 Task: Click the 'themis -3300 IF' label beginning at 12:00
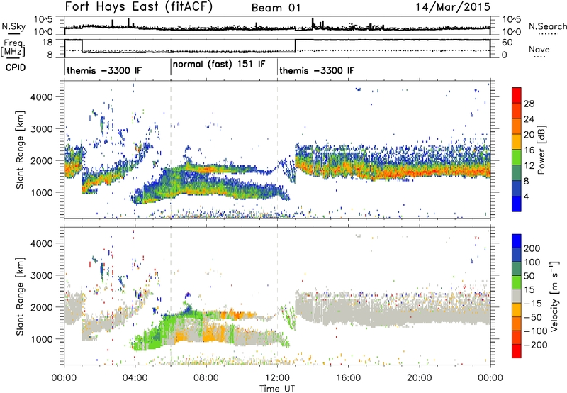pos(317,70)
